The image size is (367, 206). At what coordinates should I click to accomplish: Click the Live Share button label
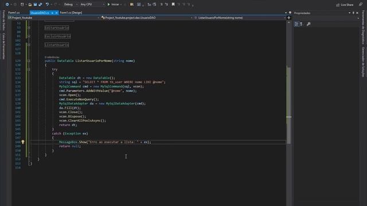[347, 5]
